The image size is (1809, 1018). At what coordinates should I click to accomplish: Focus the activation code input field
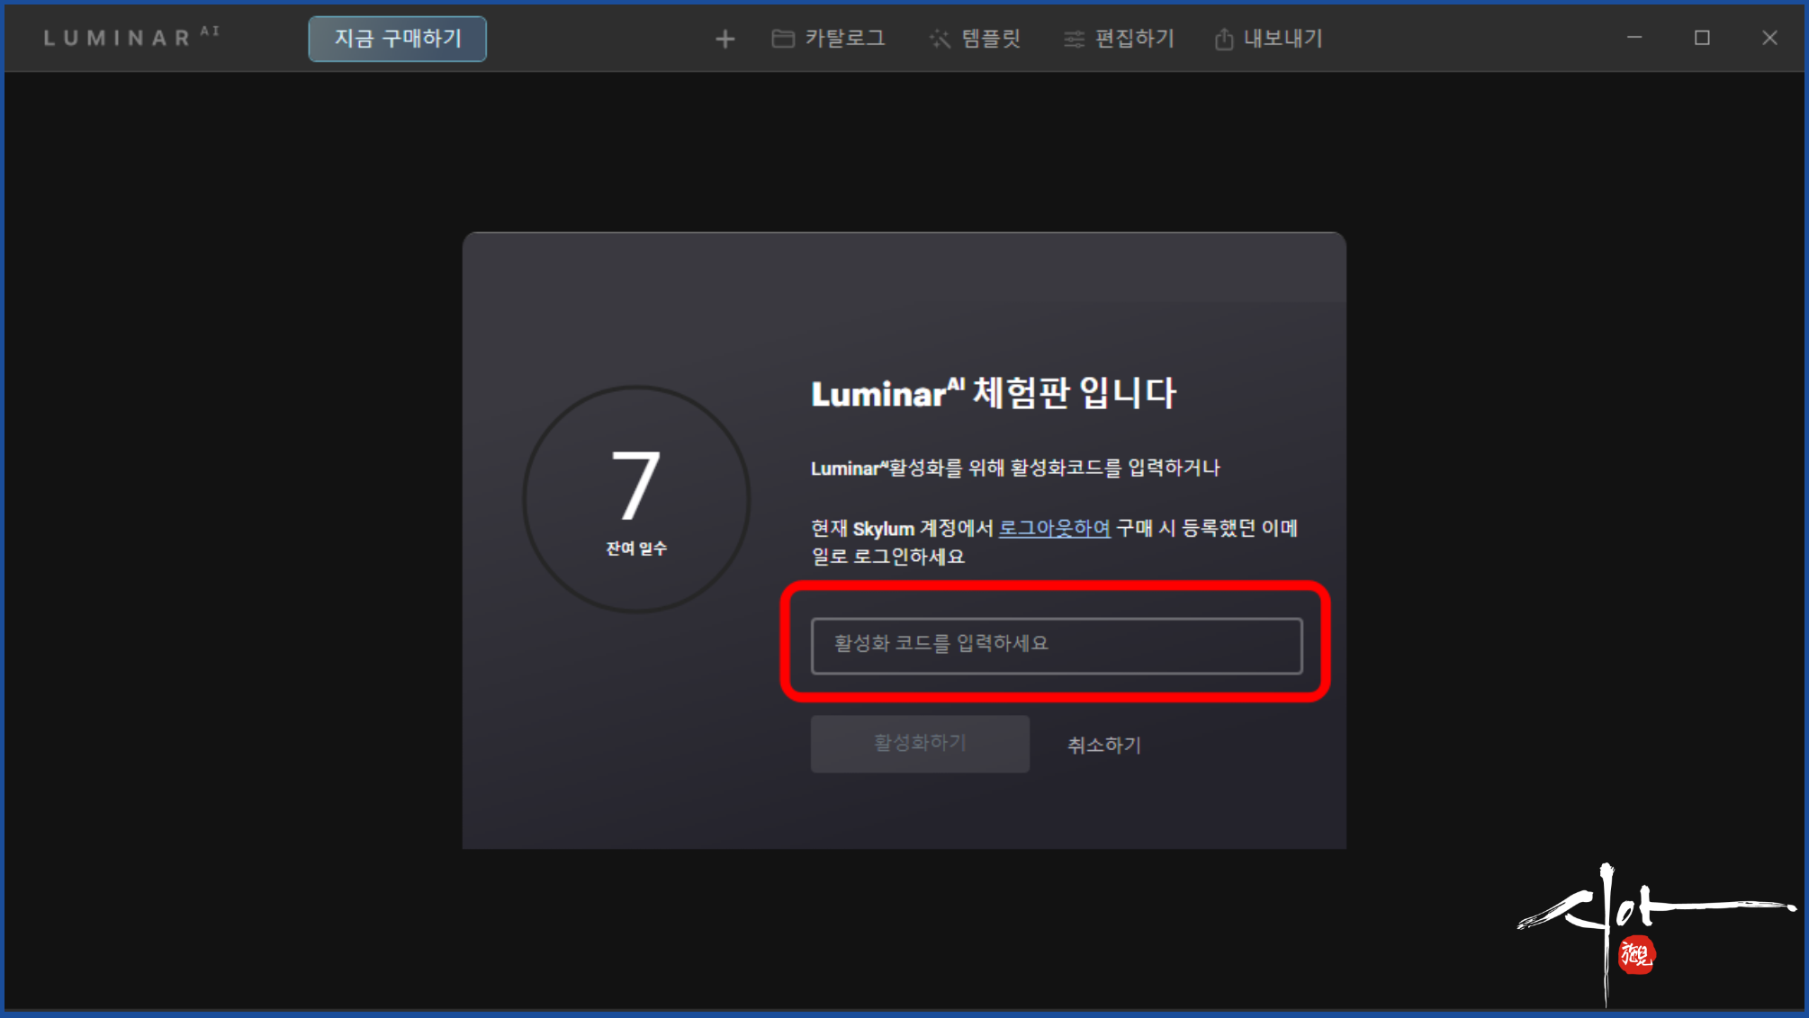1057,645
